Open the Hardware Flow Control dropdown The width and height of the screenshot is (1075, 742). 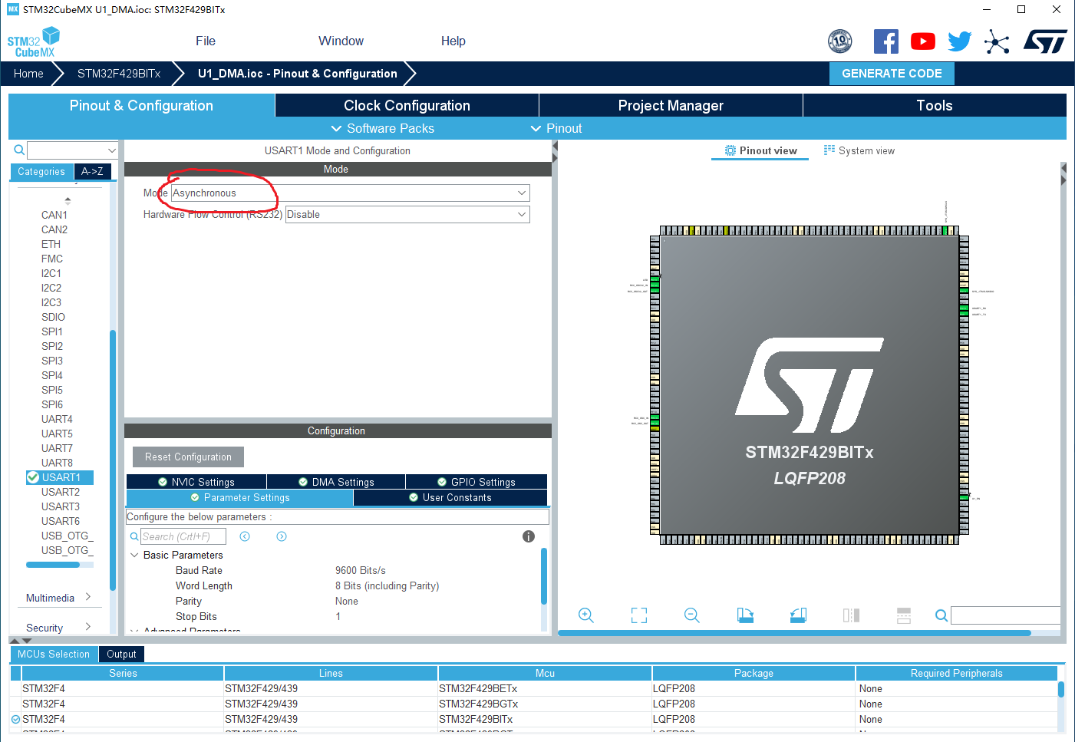521,214
